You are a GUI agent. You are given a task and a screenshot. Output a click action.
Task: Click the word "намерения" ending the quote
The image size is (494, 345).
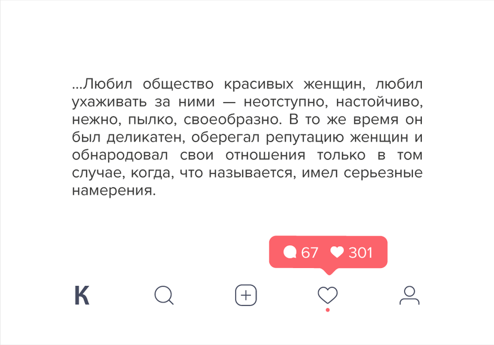pos(112,191)
